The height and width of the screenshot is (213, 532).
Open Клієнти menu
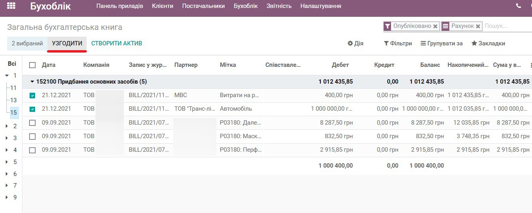point(163,6)
